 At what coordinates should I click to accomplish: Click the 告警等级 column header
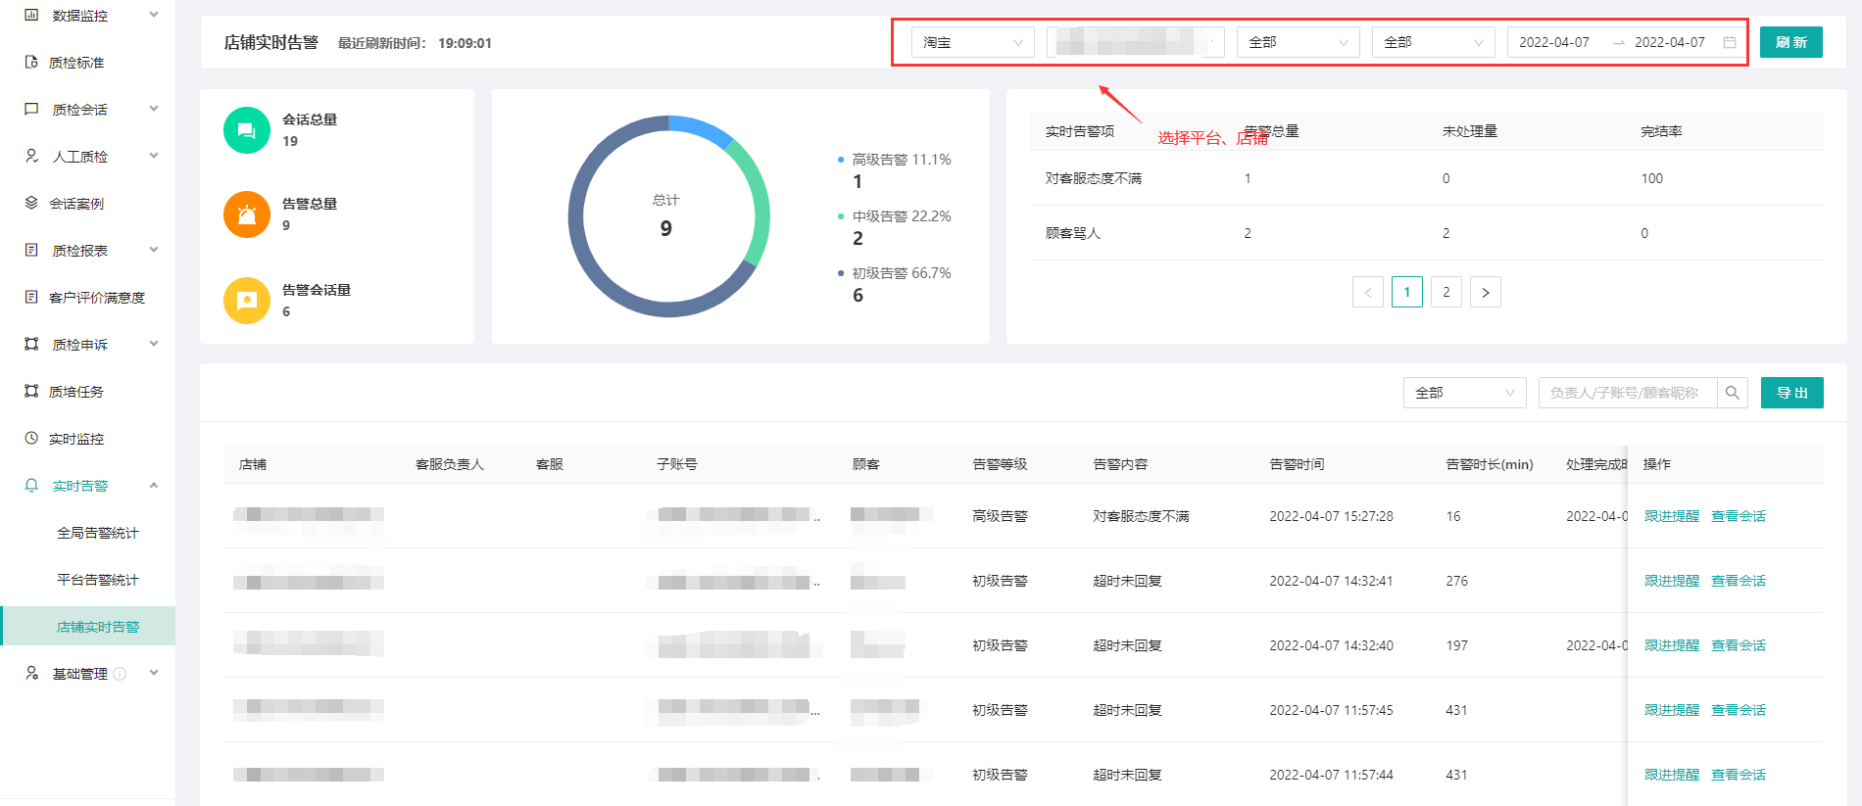pos(1000,464)
